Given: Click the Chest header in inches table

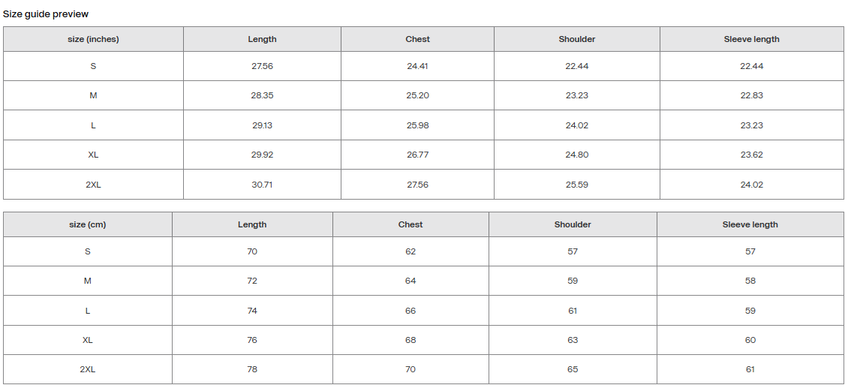Looking at the screenshot, I should click(x=417, y=39).
